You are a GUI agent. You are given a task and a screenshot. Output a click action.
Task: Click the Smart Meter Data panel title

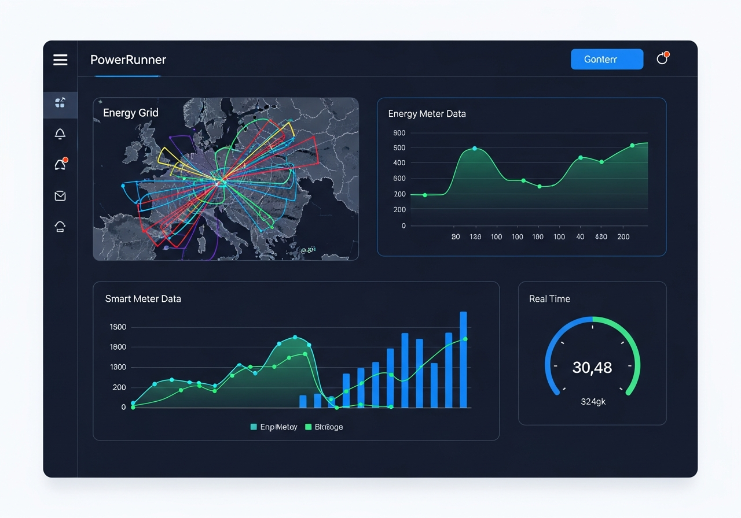[x=143, y=299]
